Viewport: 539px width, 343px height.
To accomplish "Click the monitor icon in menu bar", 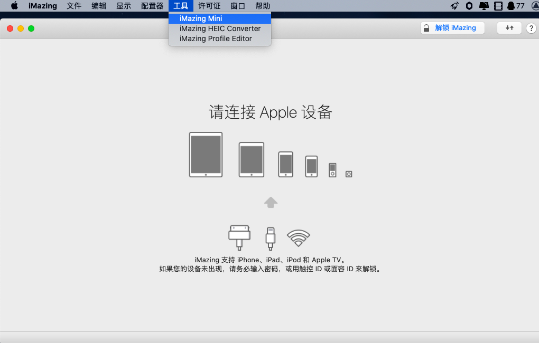I will point(484,6).
